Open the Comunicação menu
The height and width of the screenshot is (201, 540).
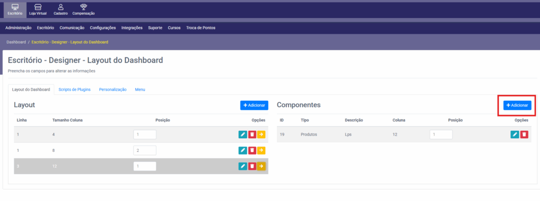coord(72,28)
